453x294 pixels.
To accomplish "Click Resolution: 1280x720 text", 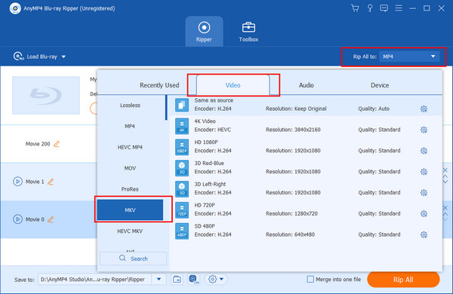I will click(291, 213).
